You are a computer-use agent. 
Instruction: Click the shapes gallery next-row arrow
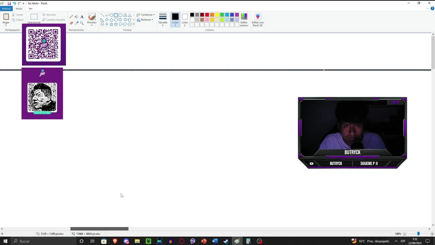[134, 20]
